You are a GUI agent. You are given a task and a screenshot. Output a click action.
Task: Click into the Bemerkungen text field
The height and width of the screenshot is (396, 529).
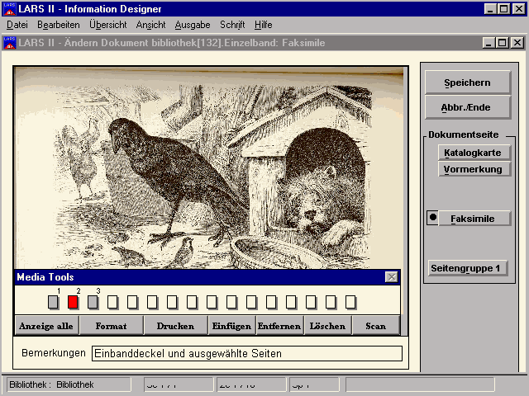pos(247,354)
